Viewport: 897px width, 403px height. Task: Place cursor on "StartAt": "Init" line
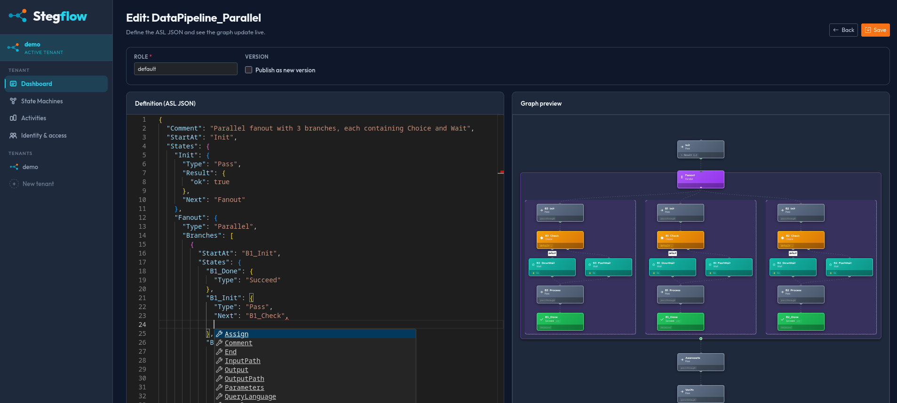[202, 137]
